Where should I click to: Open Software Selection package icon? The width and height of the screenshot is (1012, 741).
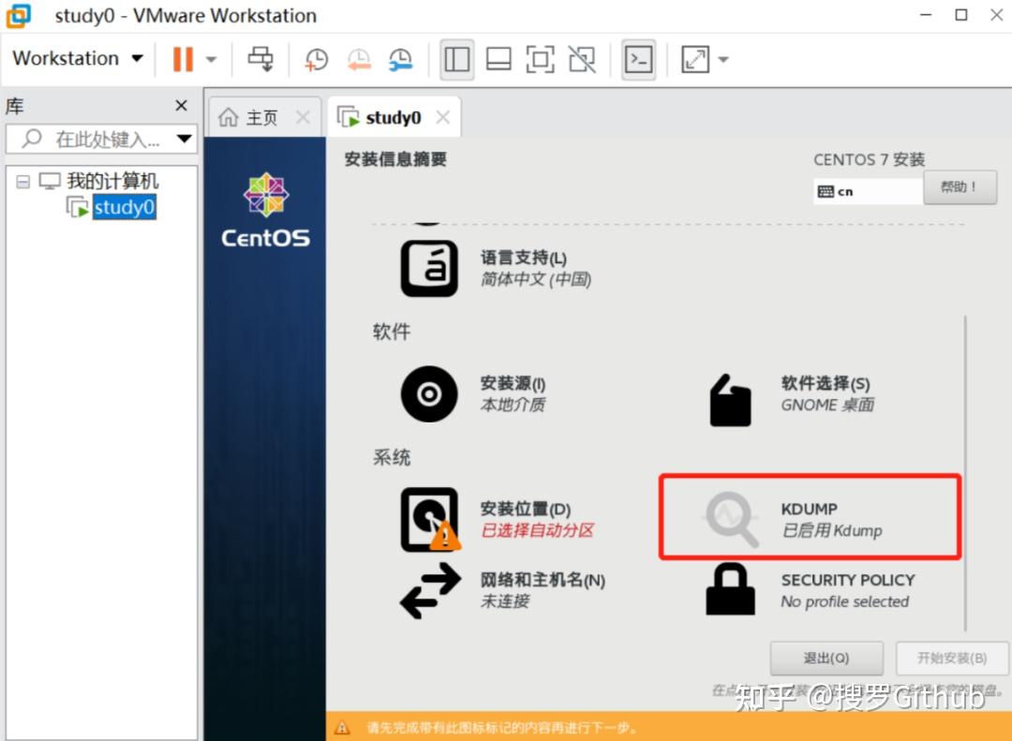[x=730, y=400]
